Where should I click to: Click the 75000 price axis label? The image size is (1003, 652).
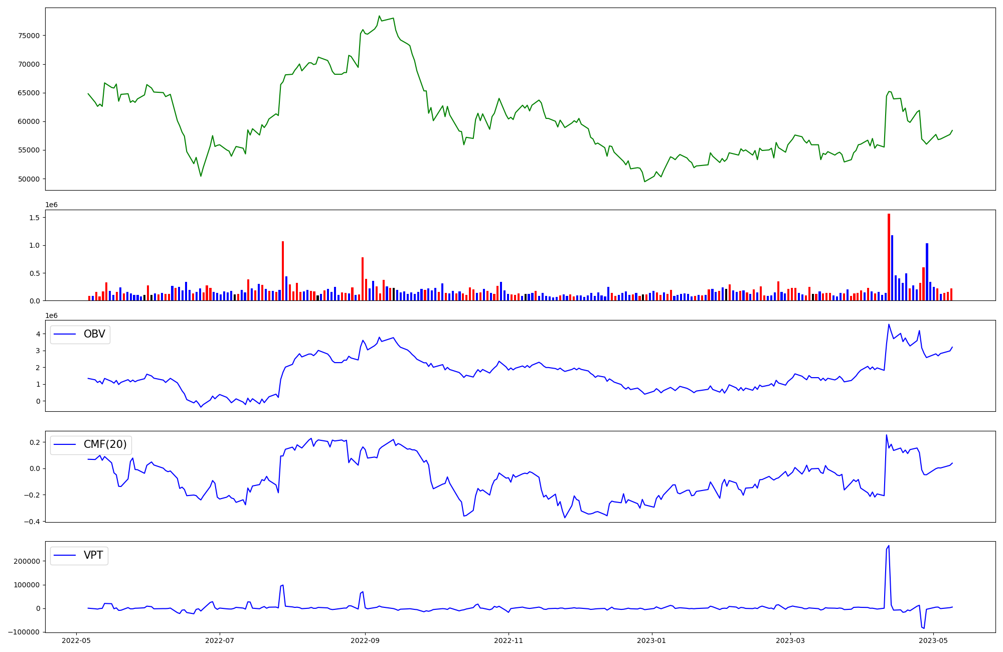(29, 36)
